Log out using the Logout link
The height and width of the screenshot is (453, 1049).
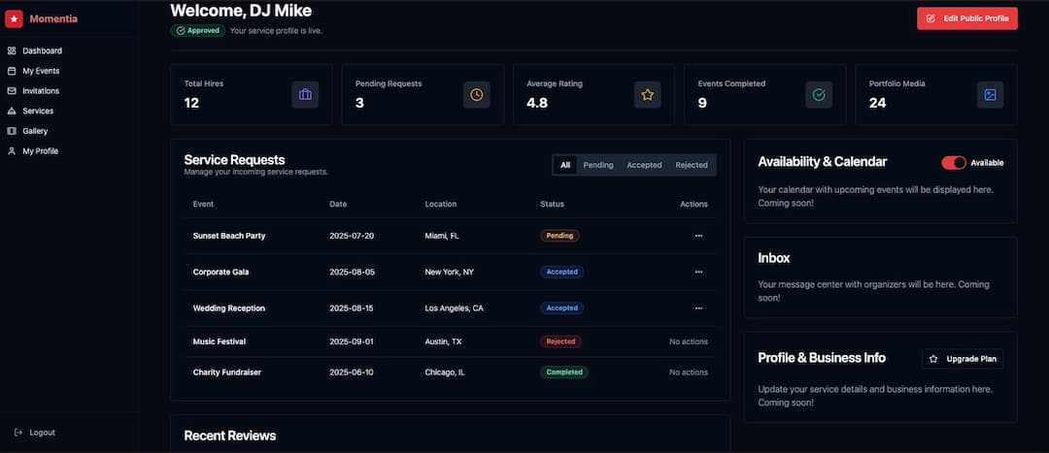coord(42,433)
